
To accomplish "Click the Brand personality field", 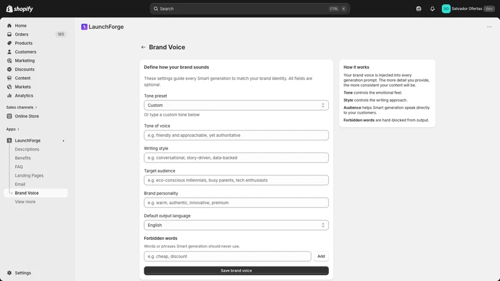I will [x=236, y=202].
